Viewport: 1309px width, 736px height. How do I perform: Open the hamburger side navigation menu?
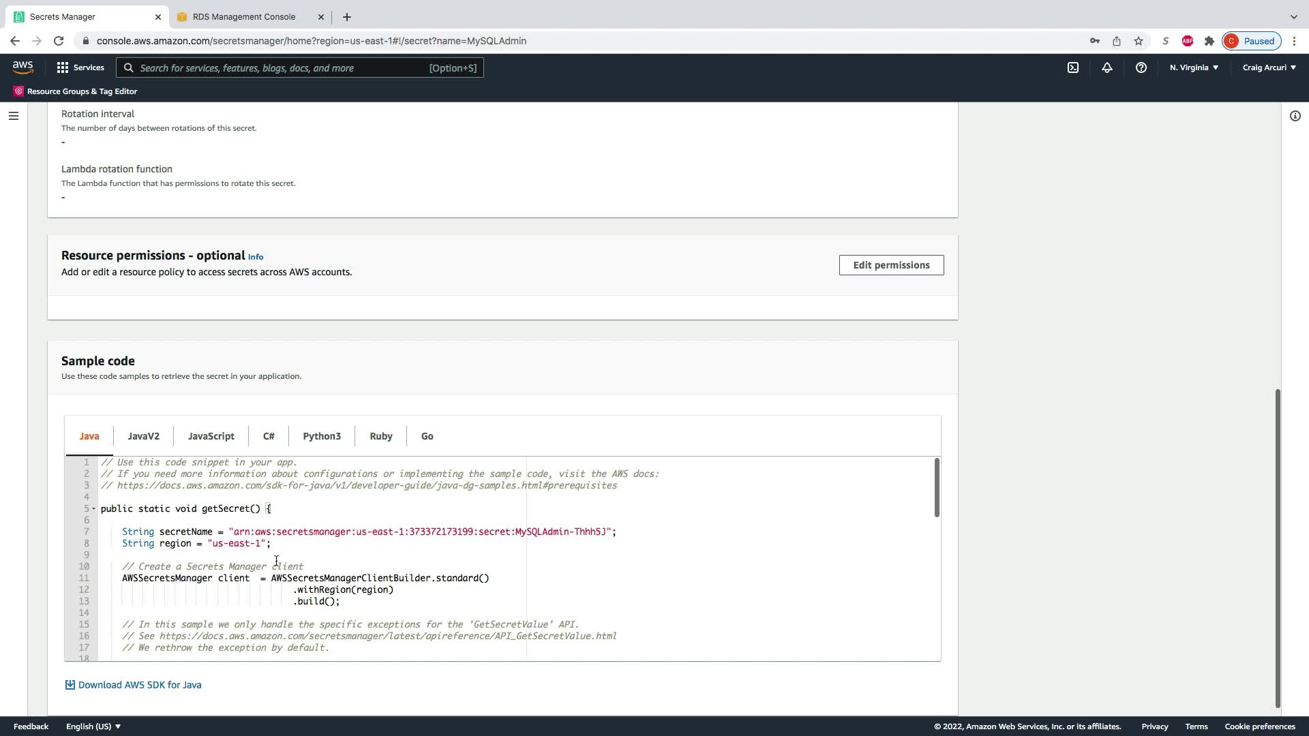coord(13,116)
